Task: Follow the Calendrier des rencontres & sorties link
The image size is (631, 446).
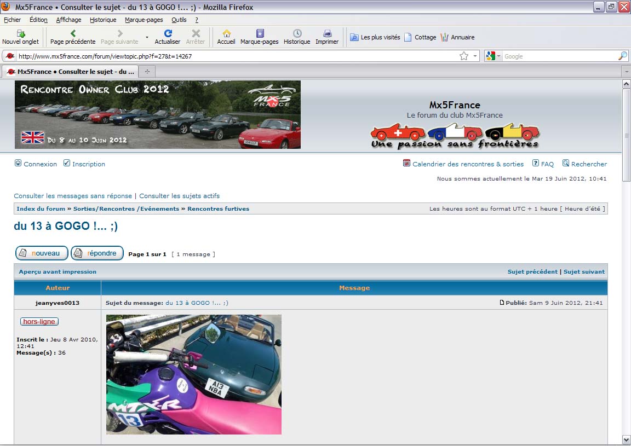Action: (x=467, y=164)
